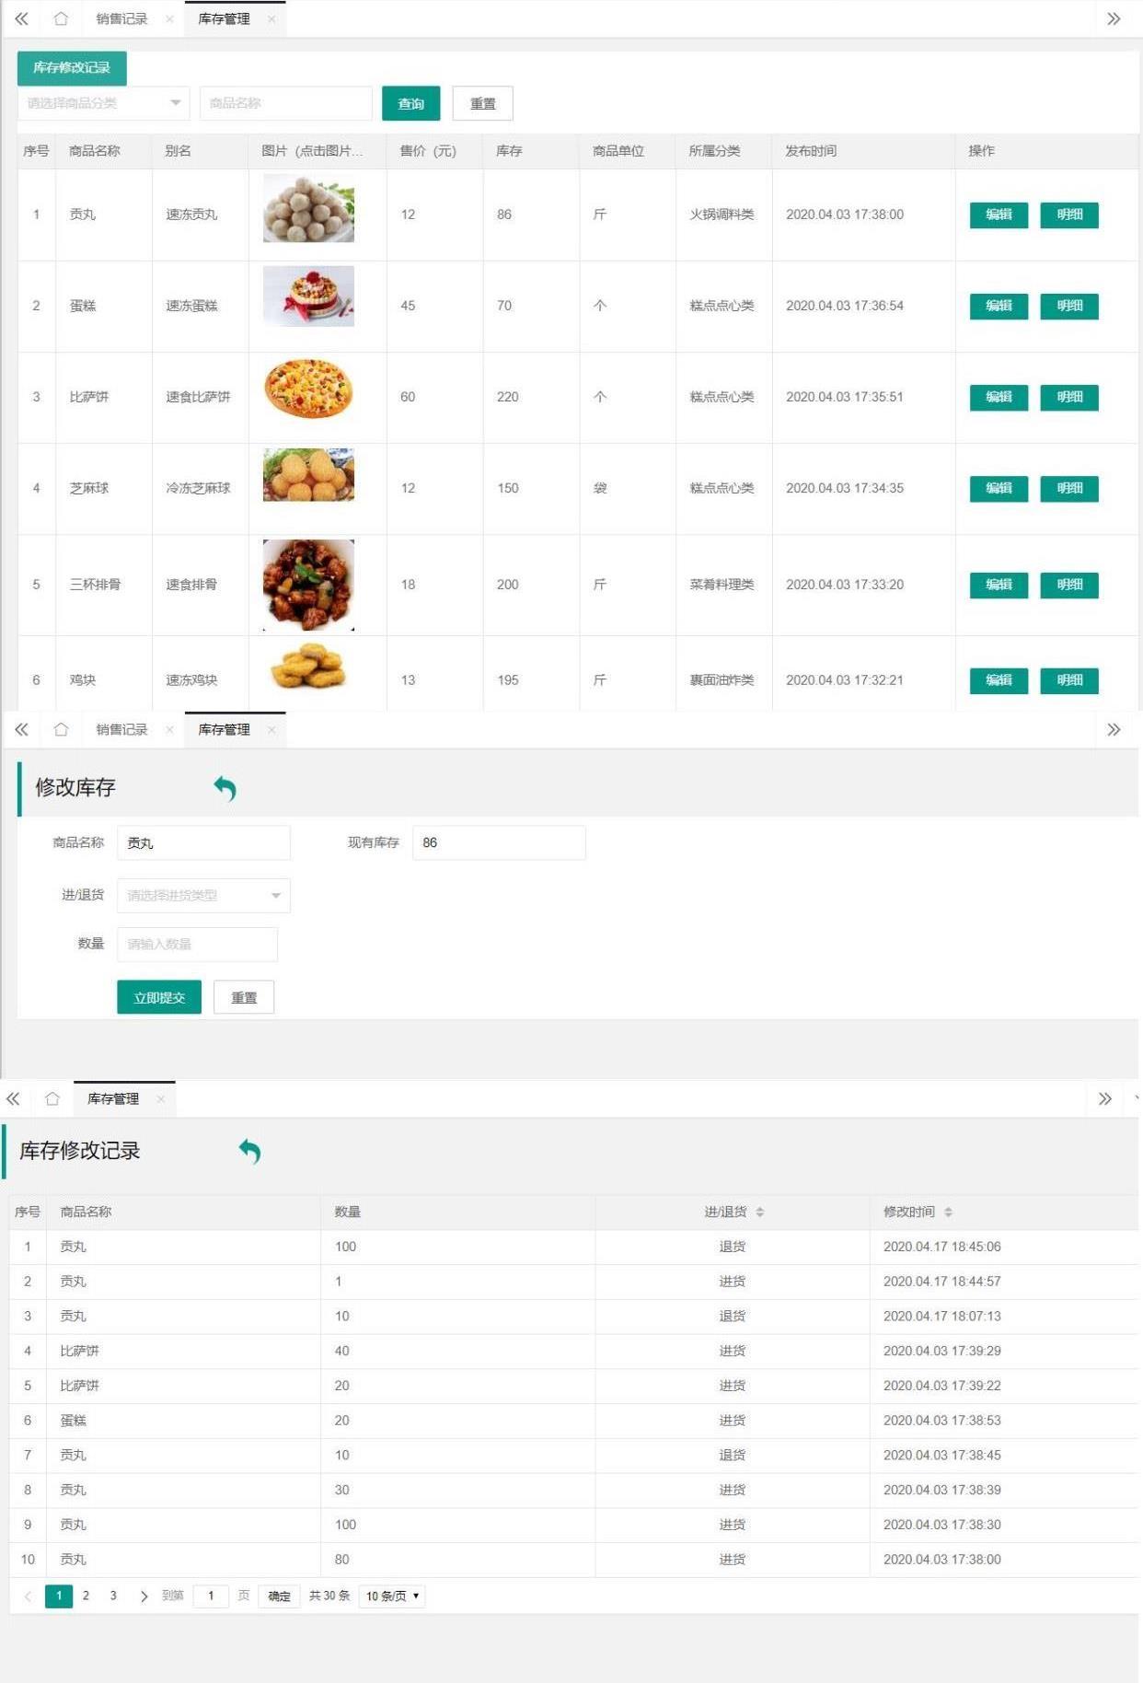Click the 火锅调料类 category cell
Screen dimensions: 1143x1683
click(722, 215)
